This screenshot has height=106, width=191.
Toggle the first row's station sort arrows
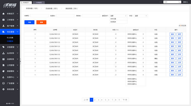(143, 34)
